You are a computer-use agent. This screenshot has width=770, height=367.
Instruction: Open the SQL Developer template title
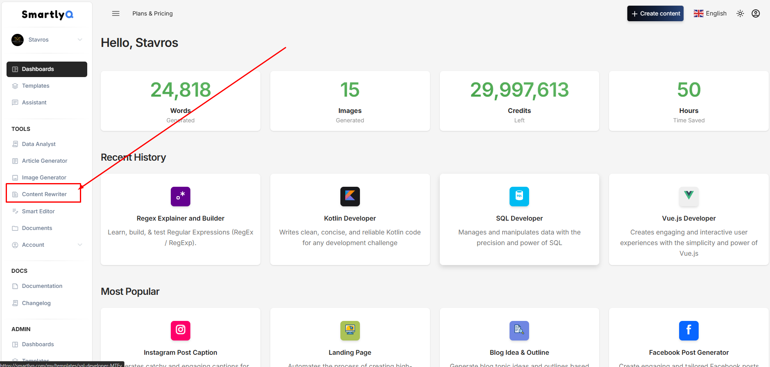click(519, 219)
